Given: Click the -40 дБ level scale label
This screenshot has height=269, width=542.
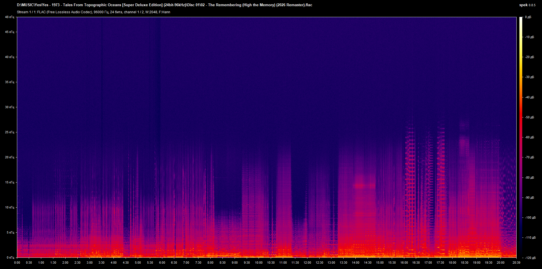Looking at the screenshot, I should click(529, 97).
